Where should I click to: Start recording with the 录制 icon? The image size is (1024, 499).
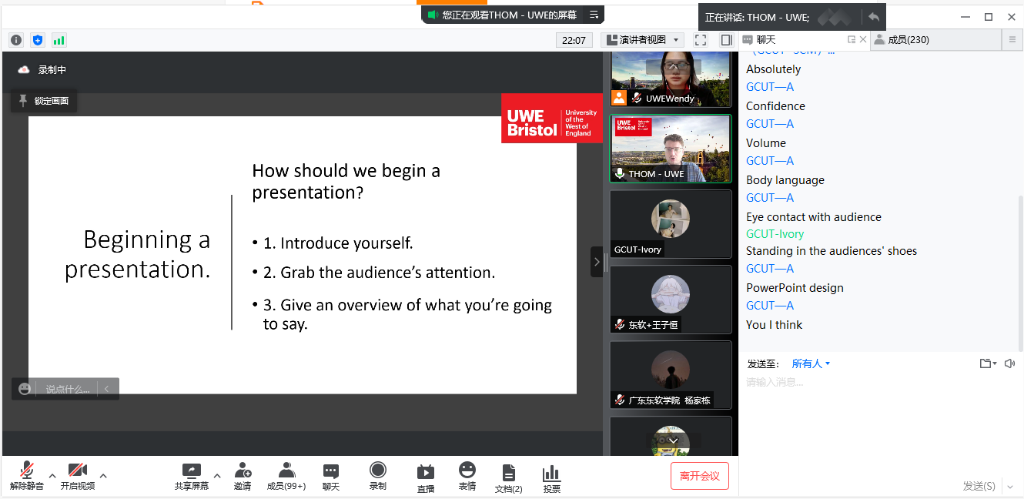click(377, 475)
